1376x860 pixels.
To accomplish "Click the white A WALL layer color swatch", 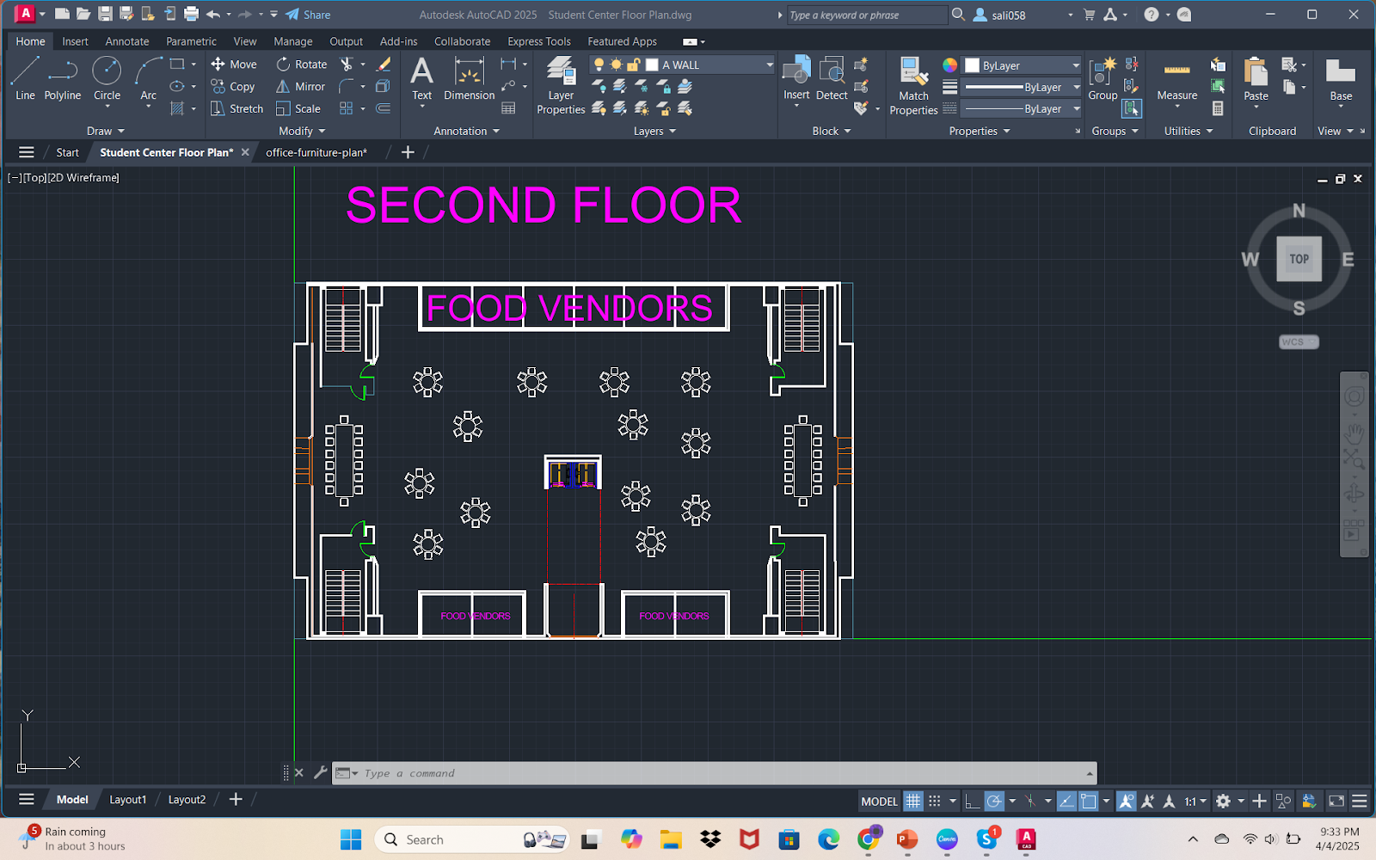I will click(x=652, y=64).
